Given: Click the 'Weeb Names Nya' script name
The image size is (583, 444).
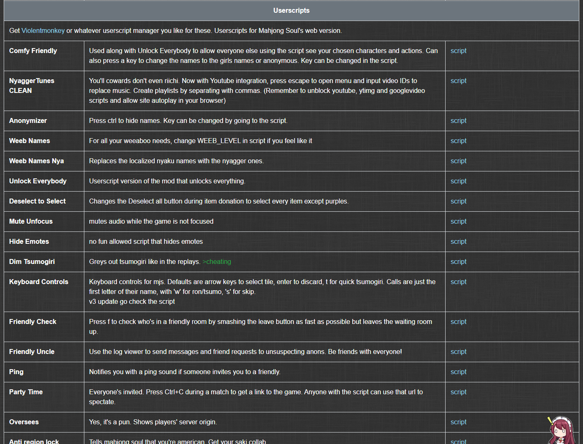Looking at the screenshot, I should click(x=37, y=161).
